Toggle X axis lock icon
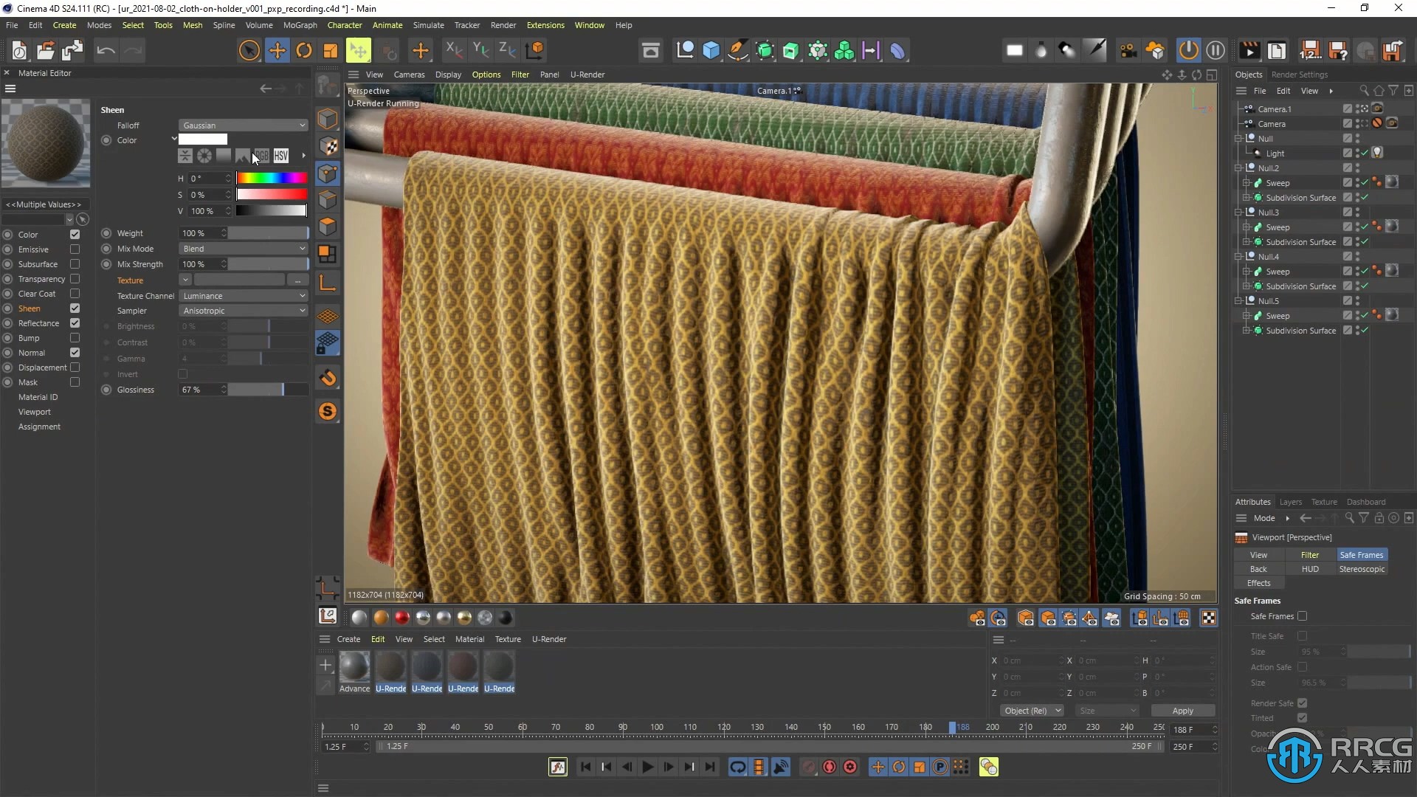1417x797 pixels. (453, 50)
